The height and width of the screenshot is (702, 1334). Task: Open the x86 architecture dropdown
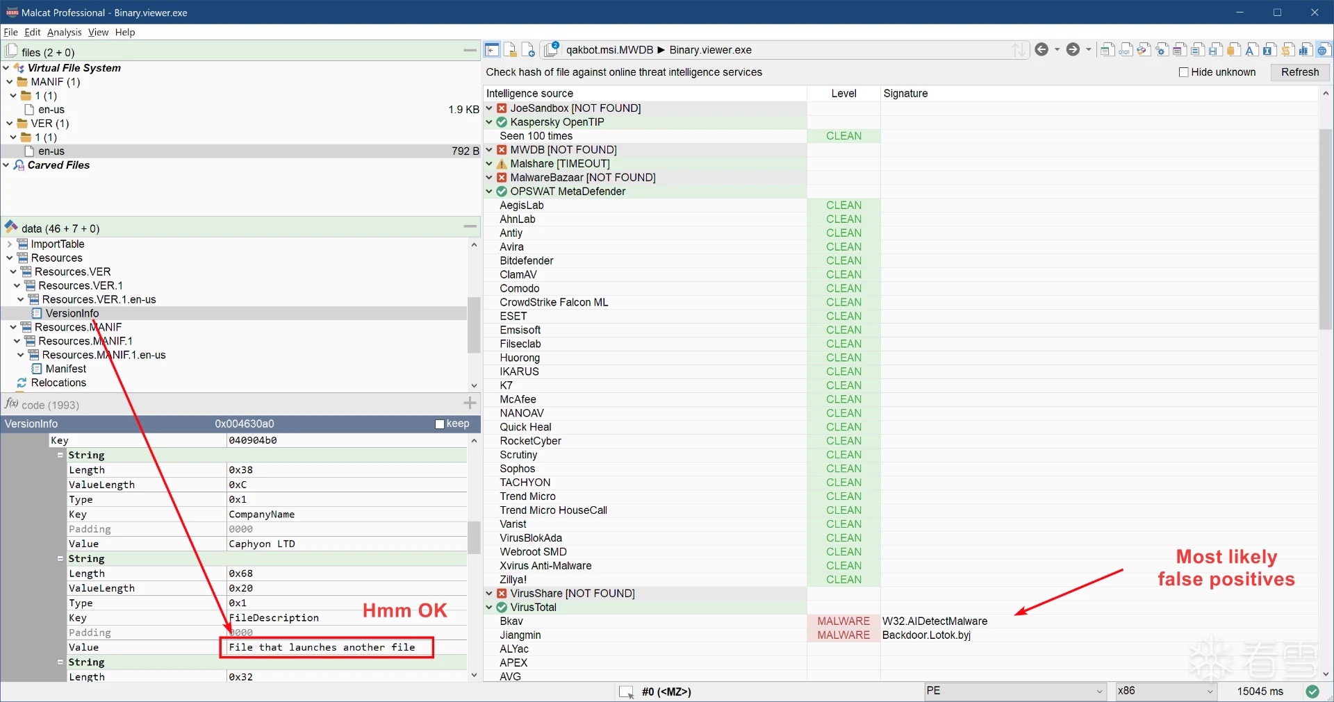pos(1166,691)
